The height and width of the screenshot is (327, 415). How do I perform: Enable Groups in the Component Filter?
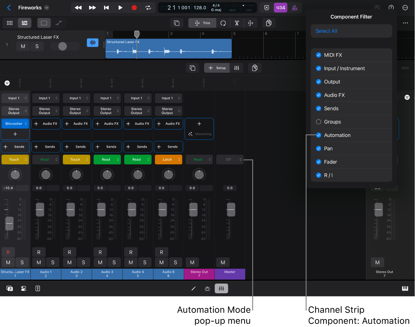319,122
